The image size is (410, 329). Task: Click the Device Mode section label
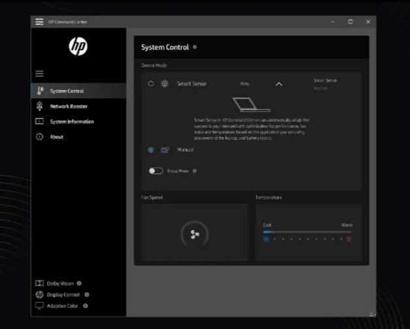pos(154,65)
